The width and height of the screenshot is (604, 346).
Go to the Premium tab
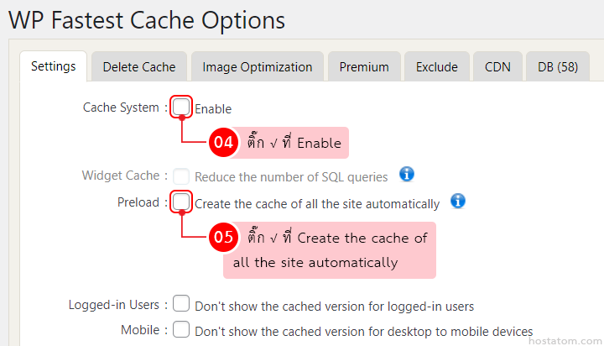364,67
